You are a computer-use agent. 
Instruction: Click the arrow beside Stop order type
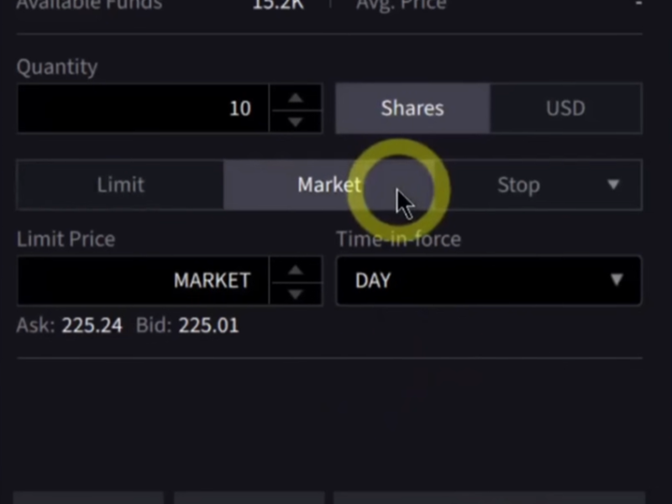[x=613, y=185]
